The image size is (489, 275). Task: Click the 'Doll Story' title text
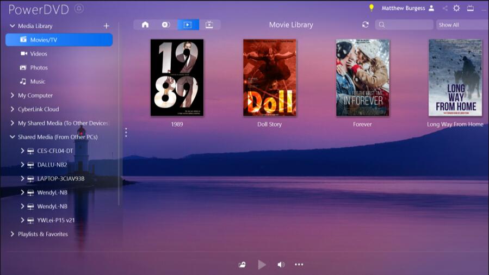click(269, 124)
